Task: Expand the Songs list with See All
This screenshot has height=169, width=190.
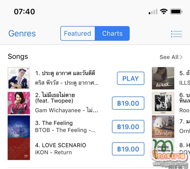Action: tap(171, 57)
